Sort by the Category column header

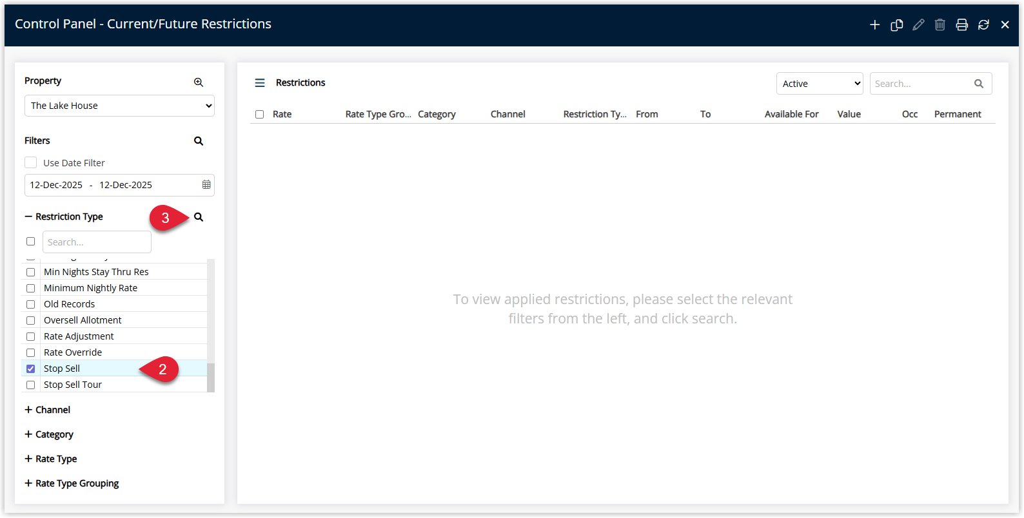click(437, 114)
